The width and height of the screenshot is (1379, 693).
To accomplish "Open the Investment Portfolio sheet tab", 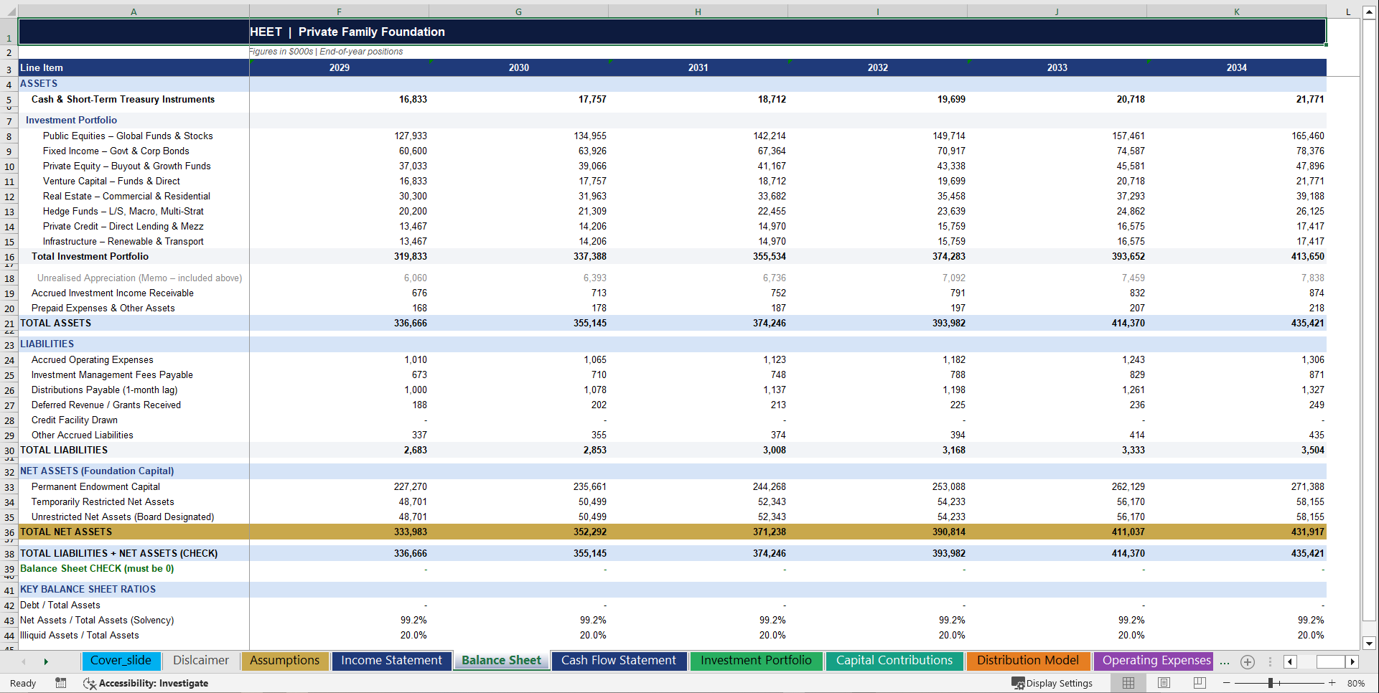I will (x=756, y=661).
